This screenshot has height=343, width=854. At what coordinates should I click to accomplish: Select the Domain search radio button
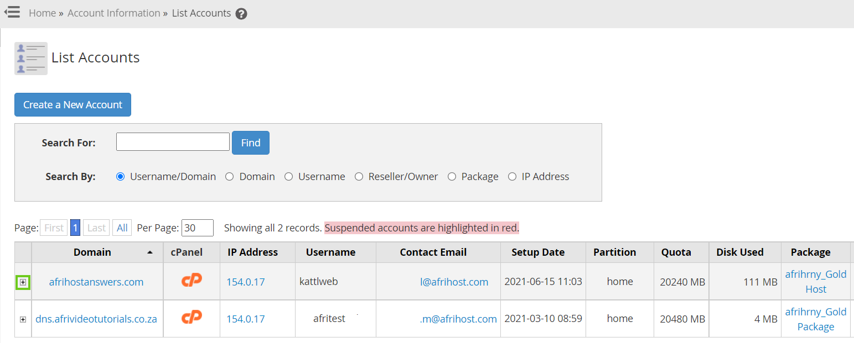[229, 177]
